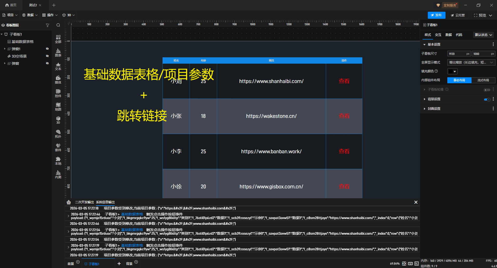Select the 控件 (controls) component icon

click(x=58, y=93)
